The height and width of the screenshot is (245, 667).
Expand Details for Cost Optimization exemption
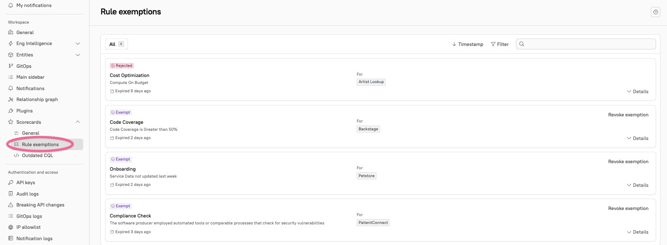(638, 91)
